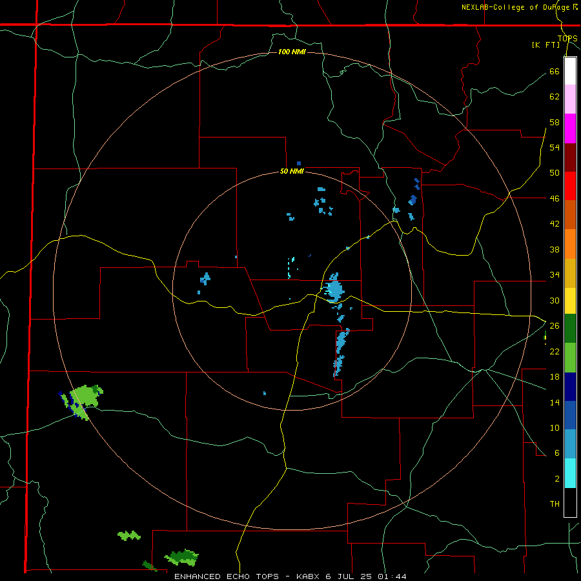Select the dark green legend swatch
This screenshot has width=581, height=581.
click(570, 329)
